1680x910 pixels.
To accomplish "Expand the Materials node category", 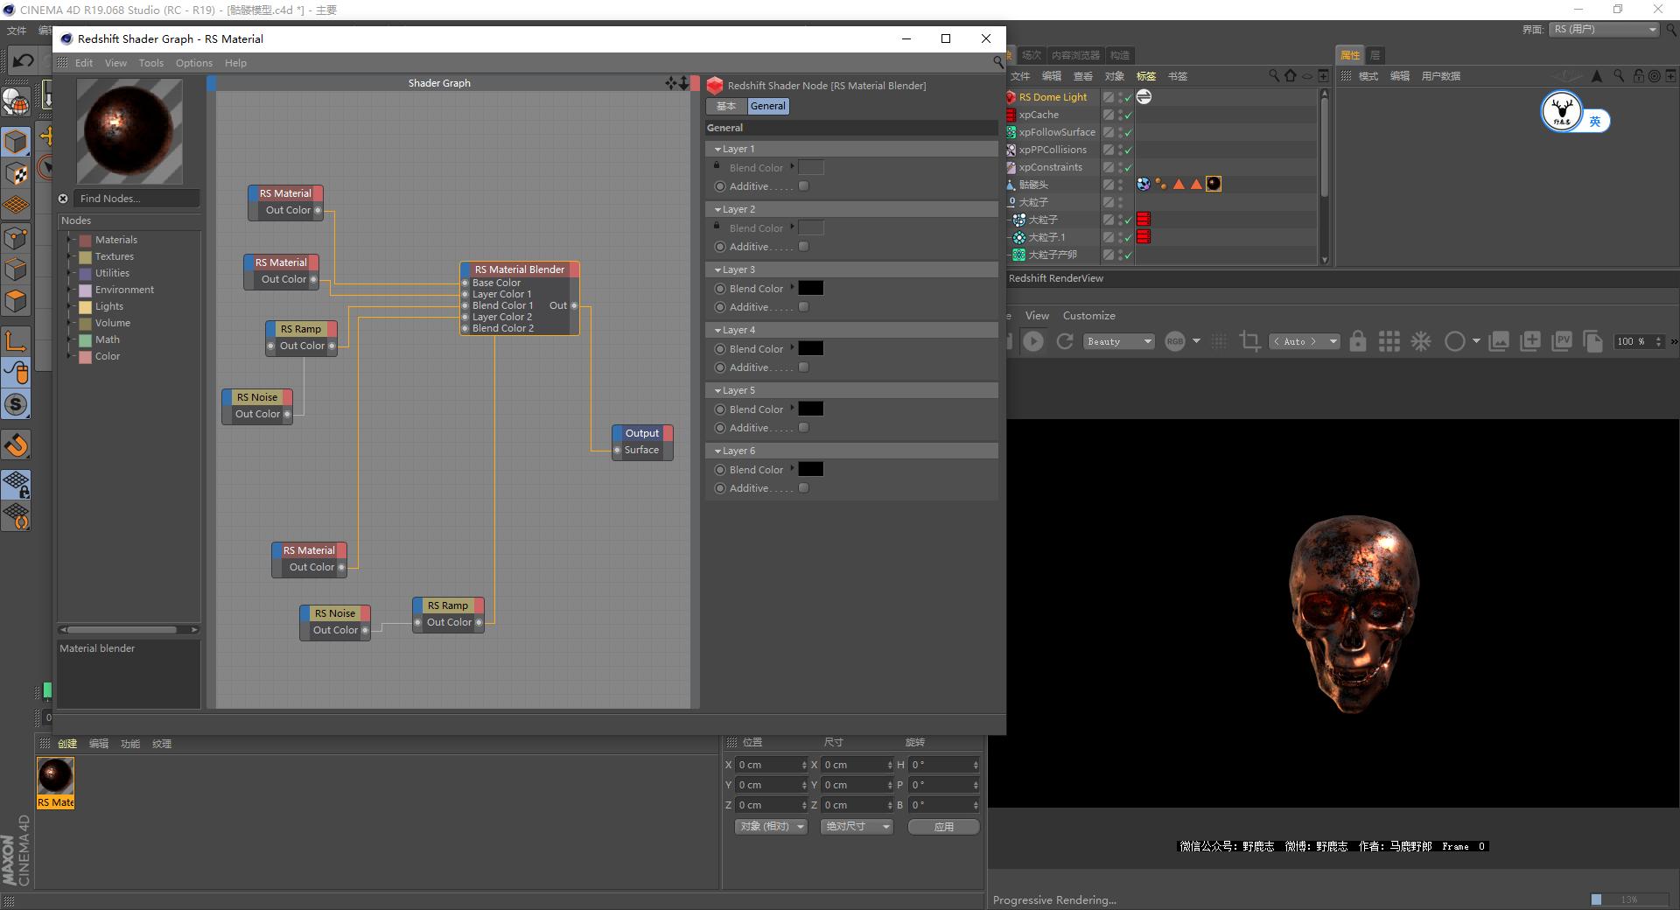I will click(x=69, y=240).
